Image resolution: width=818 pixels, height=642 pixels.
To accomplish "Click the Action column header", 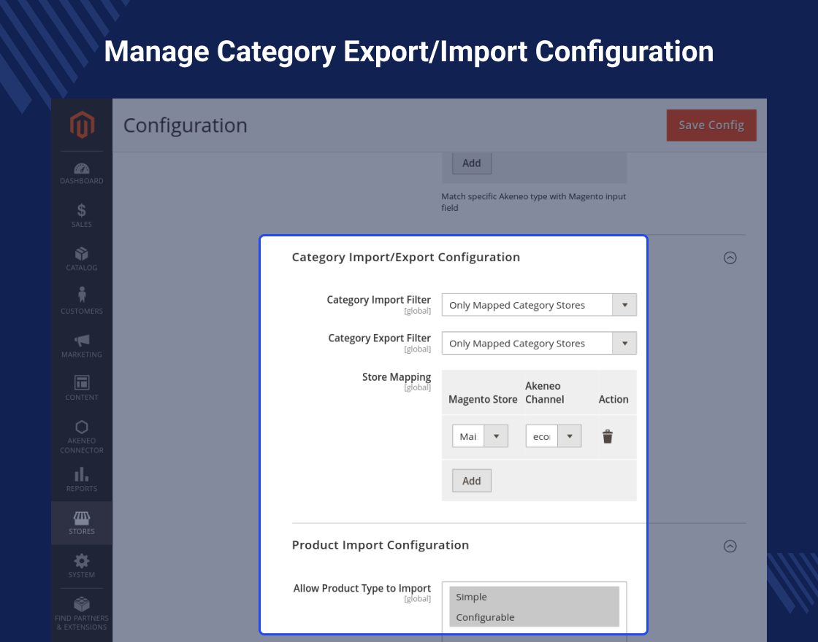I will click(x=613, y=399).
